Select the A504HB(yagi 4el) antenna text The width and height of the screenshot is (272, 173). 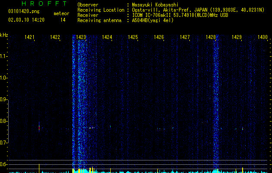[x=153, y=20]
